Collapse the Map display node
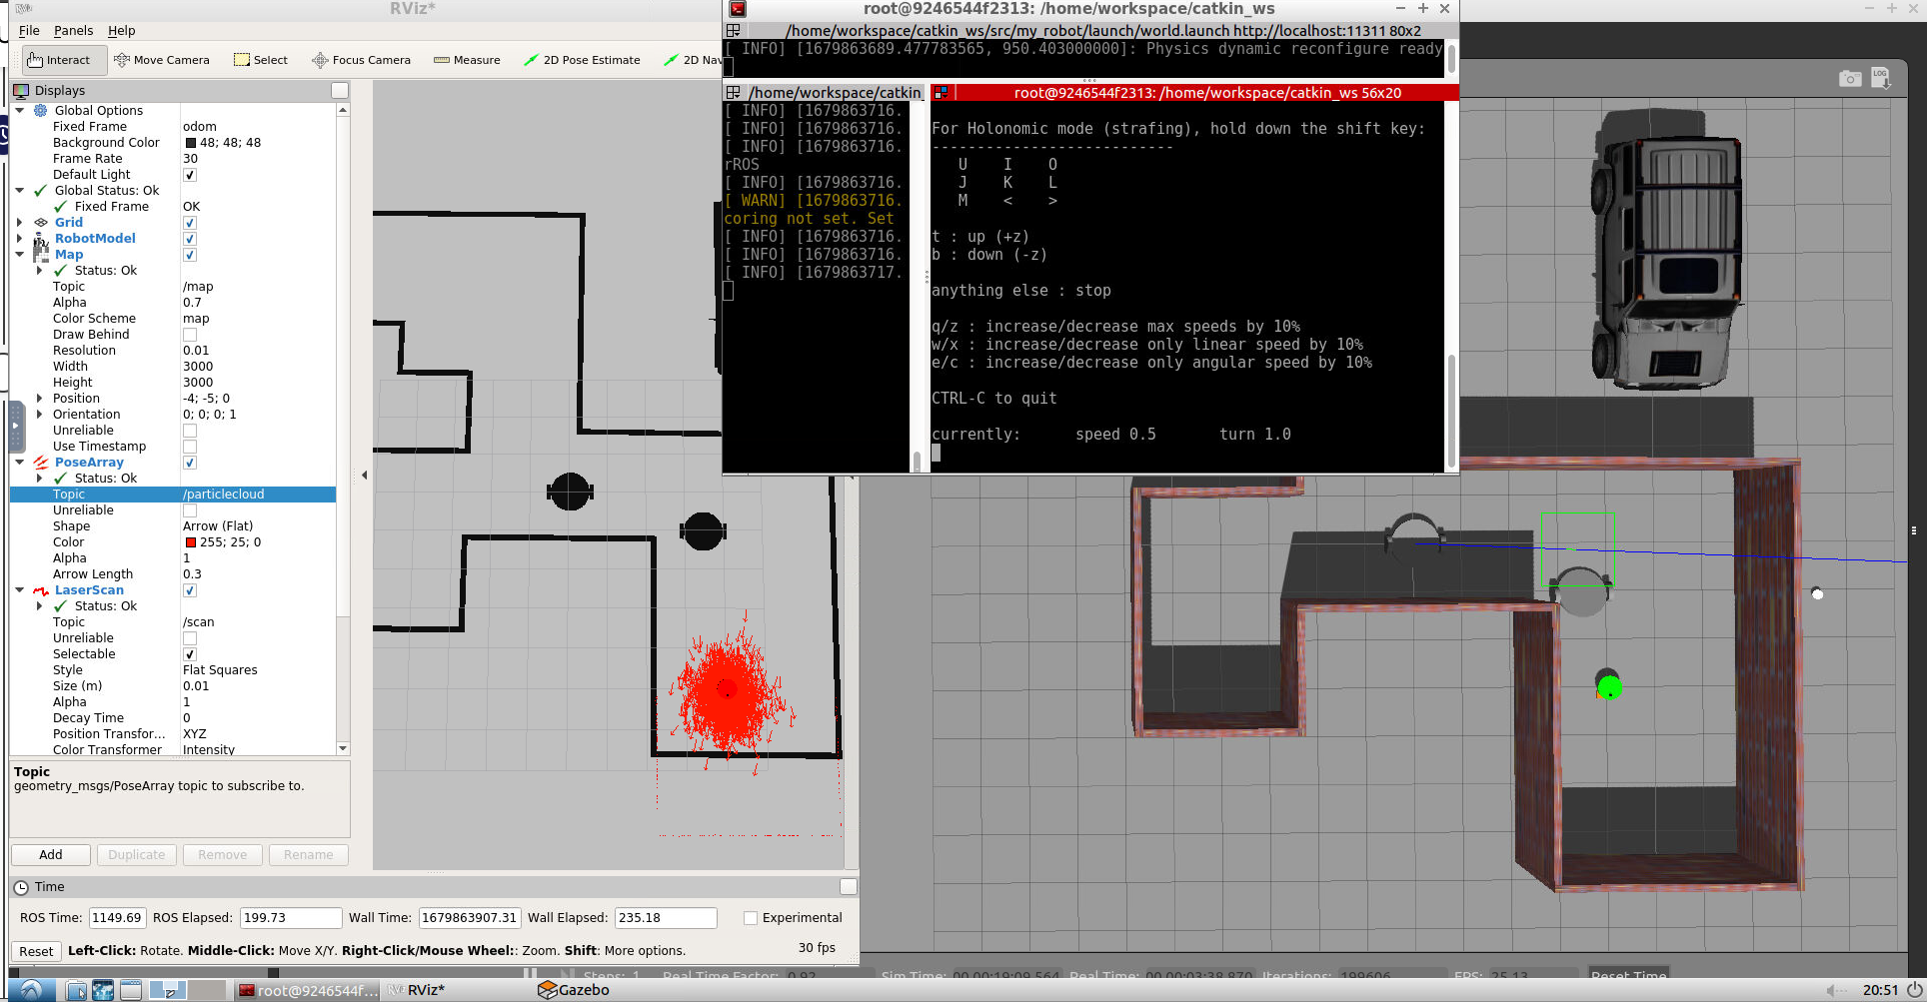Image resolution: width=1927 pixels, height=1002 pixels. (20, 255)
